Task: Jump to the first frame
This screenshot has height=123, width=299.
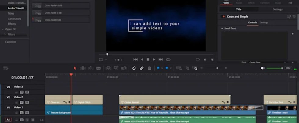Action: [135, 60]
